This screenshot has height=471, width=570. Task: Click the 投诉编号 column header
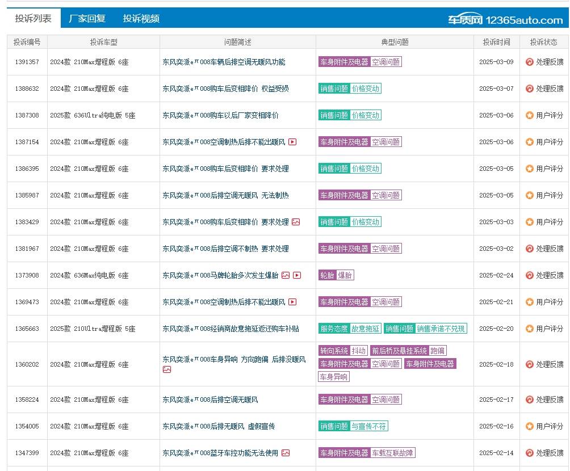[27, 42]
